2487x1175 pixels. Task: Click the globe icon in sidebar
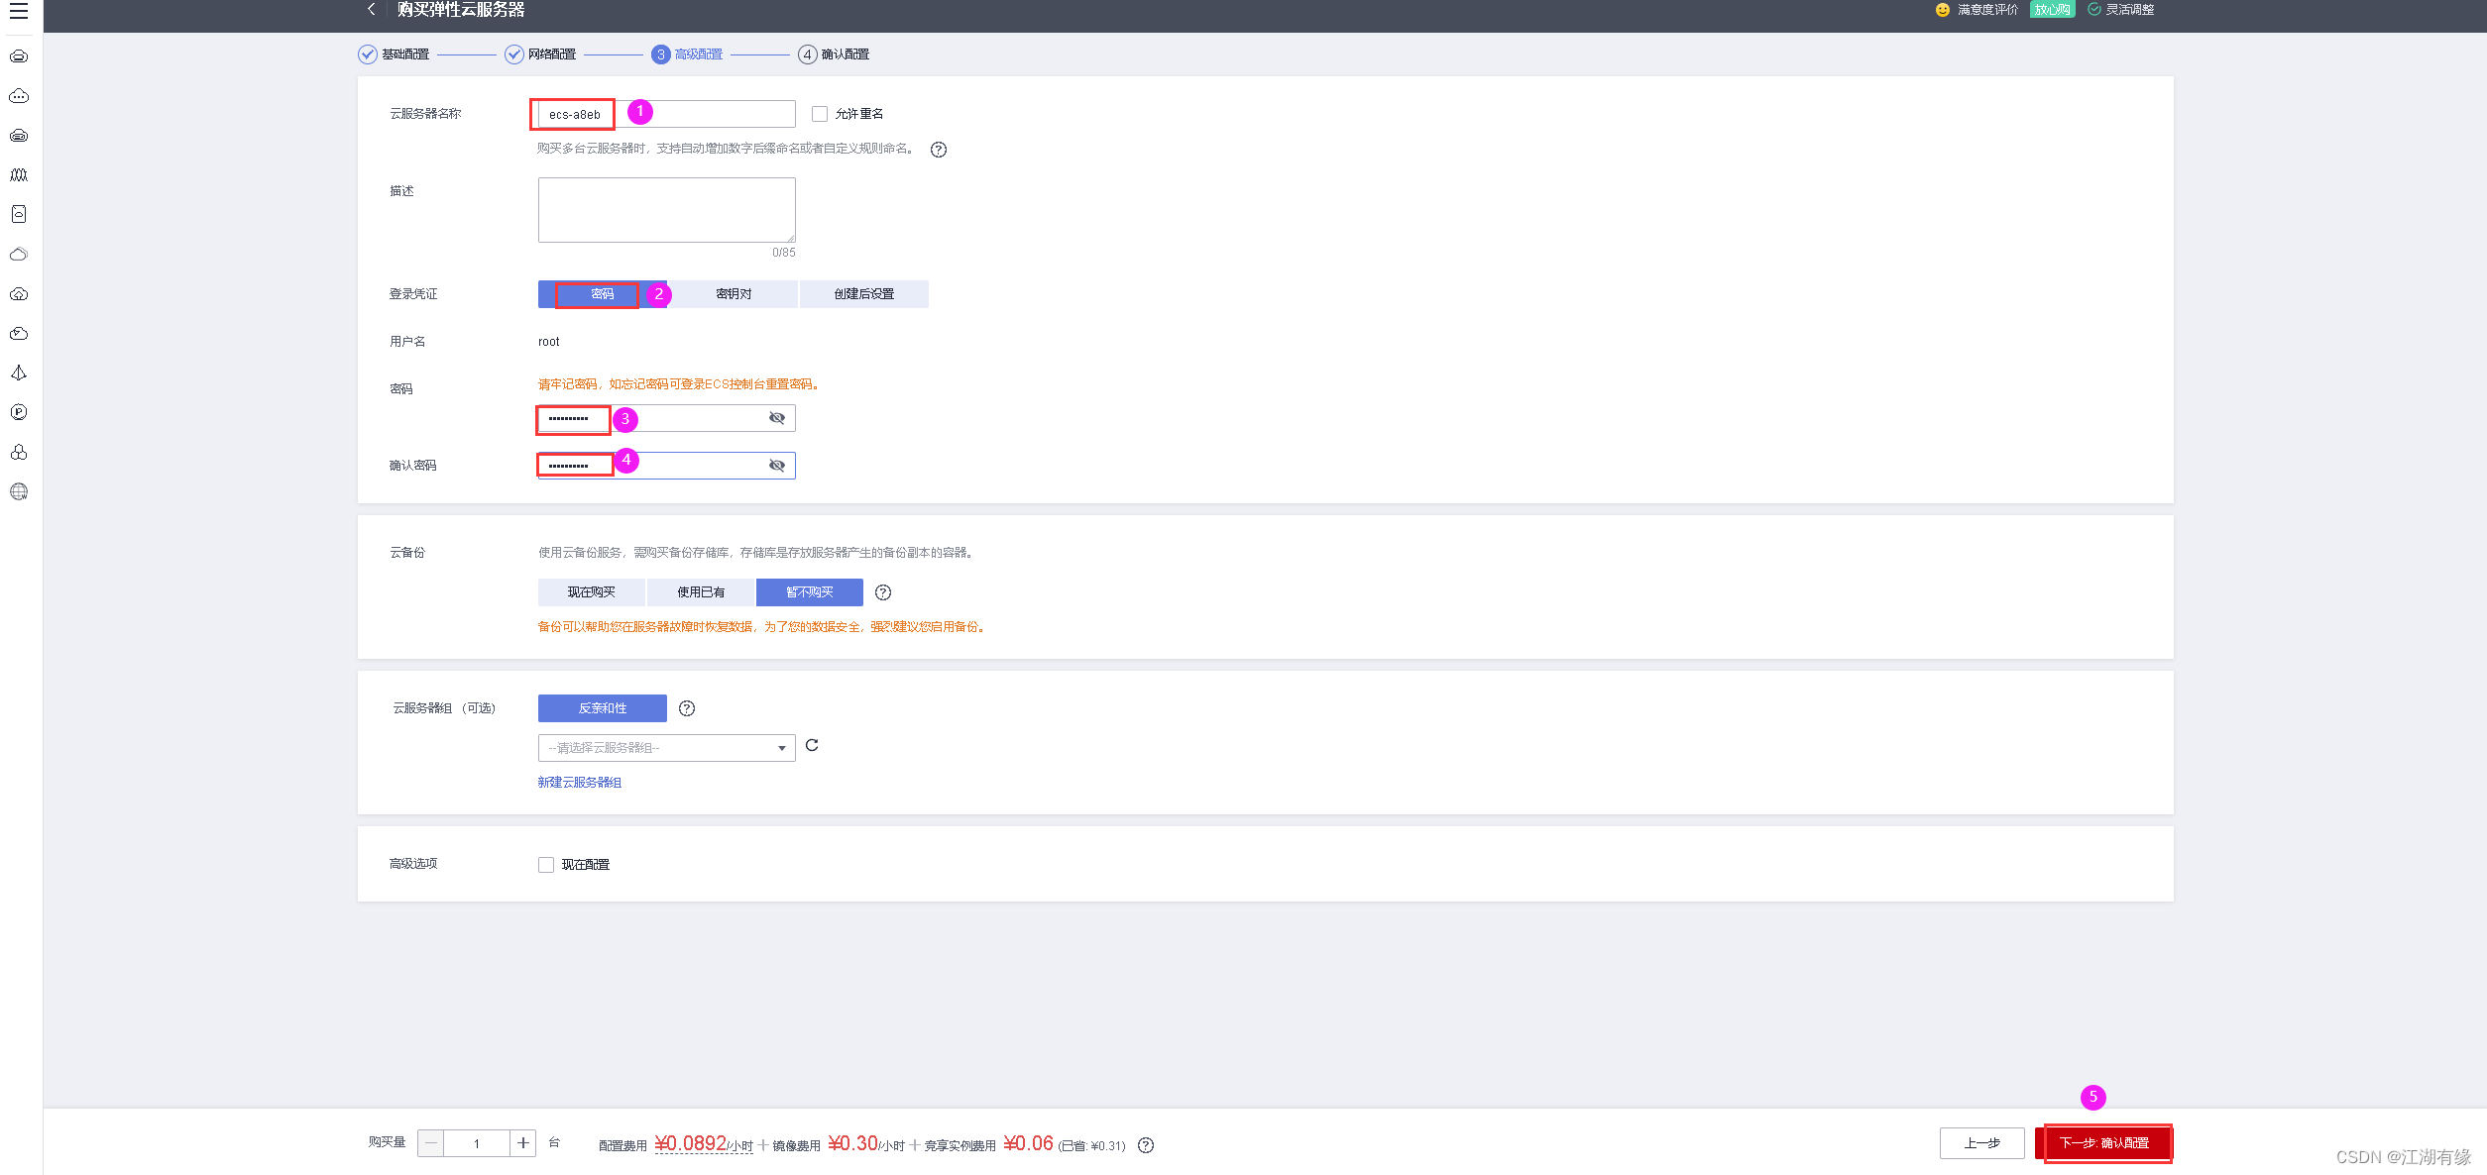pos(19,491)
